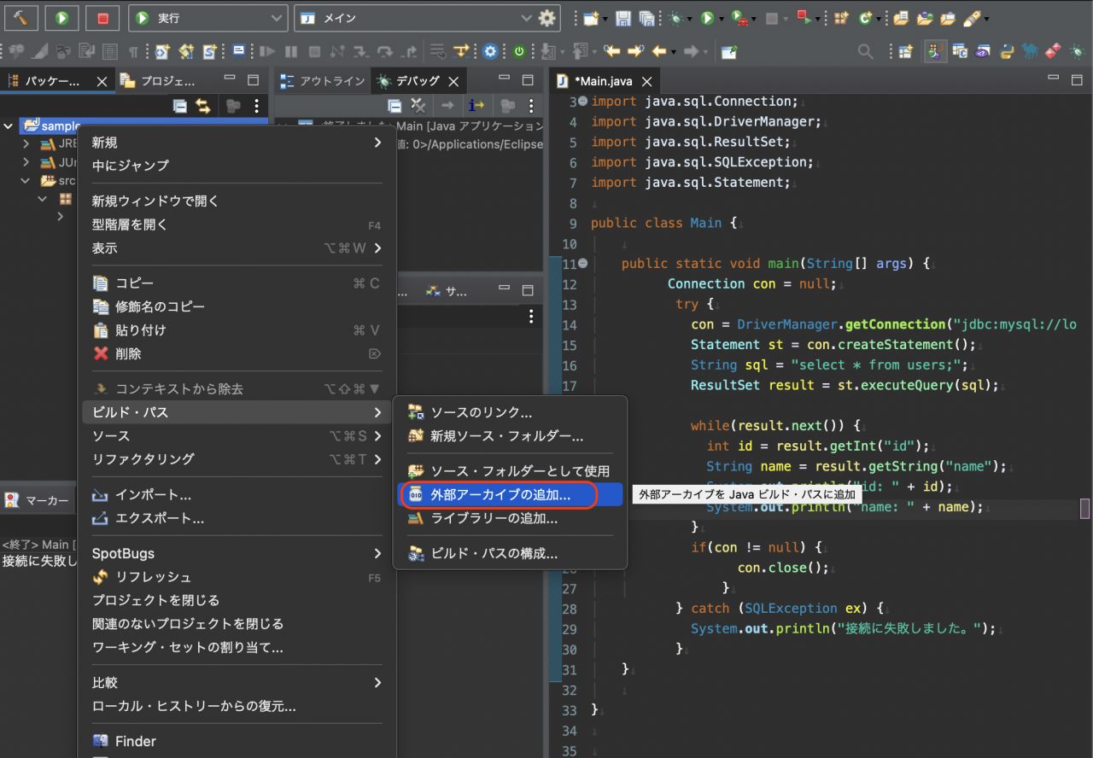Open debug view three-dot menu

point(531,106)
